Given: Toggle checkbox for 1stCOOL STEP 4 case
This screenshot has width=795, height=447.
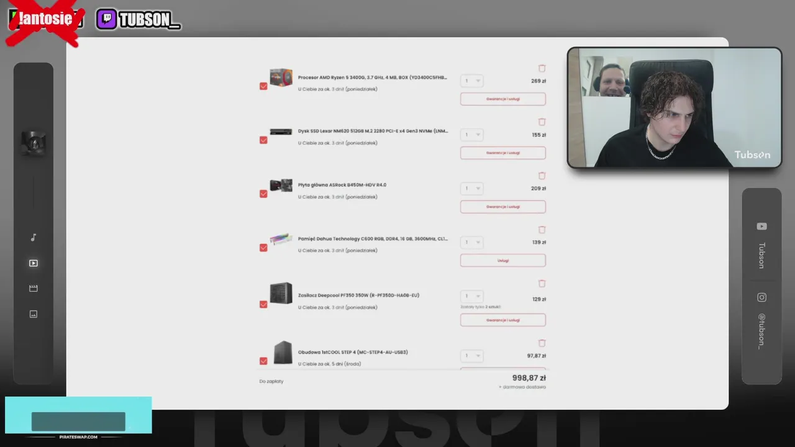Looking at the screenshot, I should click(263, 361).
